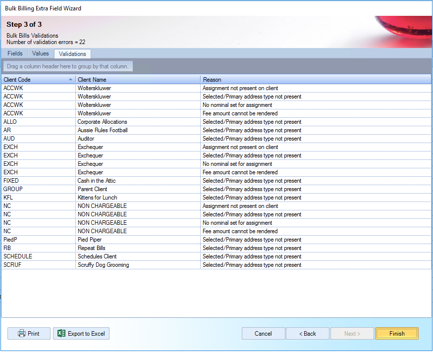Click the group-by column drop area
This screenshot has height=352, width=433.
[x=68, y=66]
